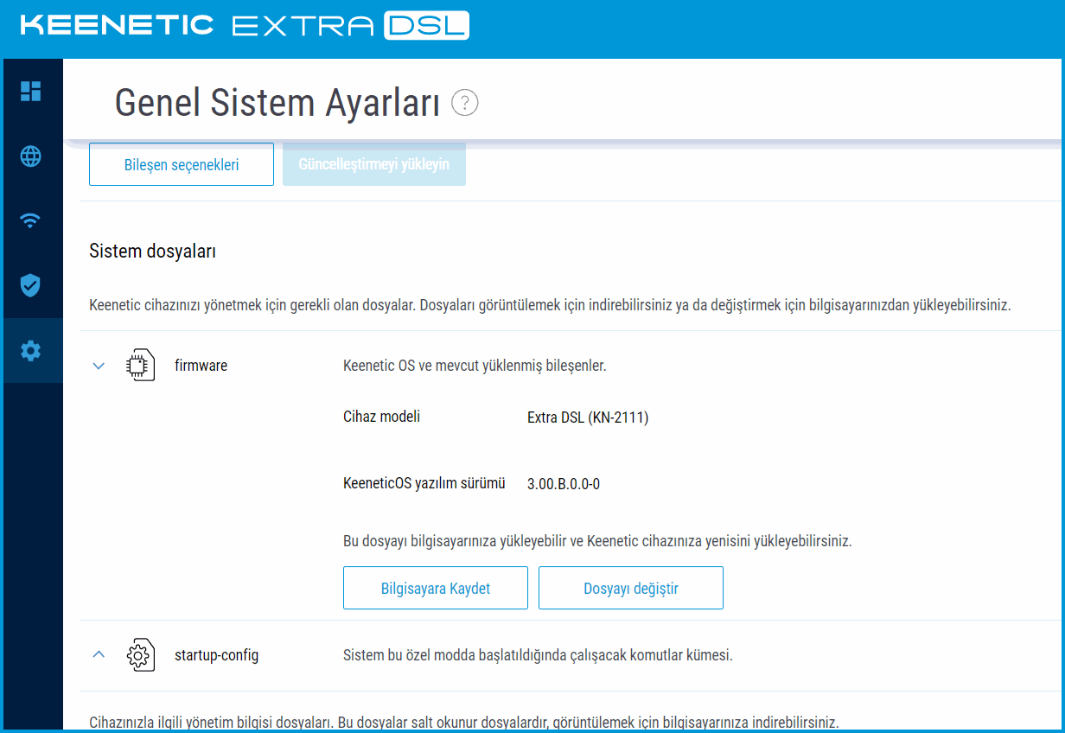This screenshot has height=733, width=1065.
Task: Select the management gear icon in sidebar
Action: (31, 351)
